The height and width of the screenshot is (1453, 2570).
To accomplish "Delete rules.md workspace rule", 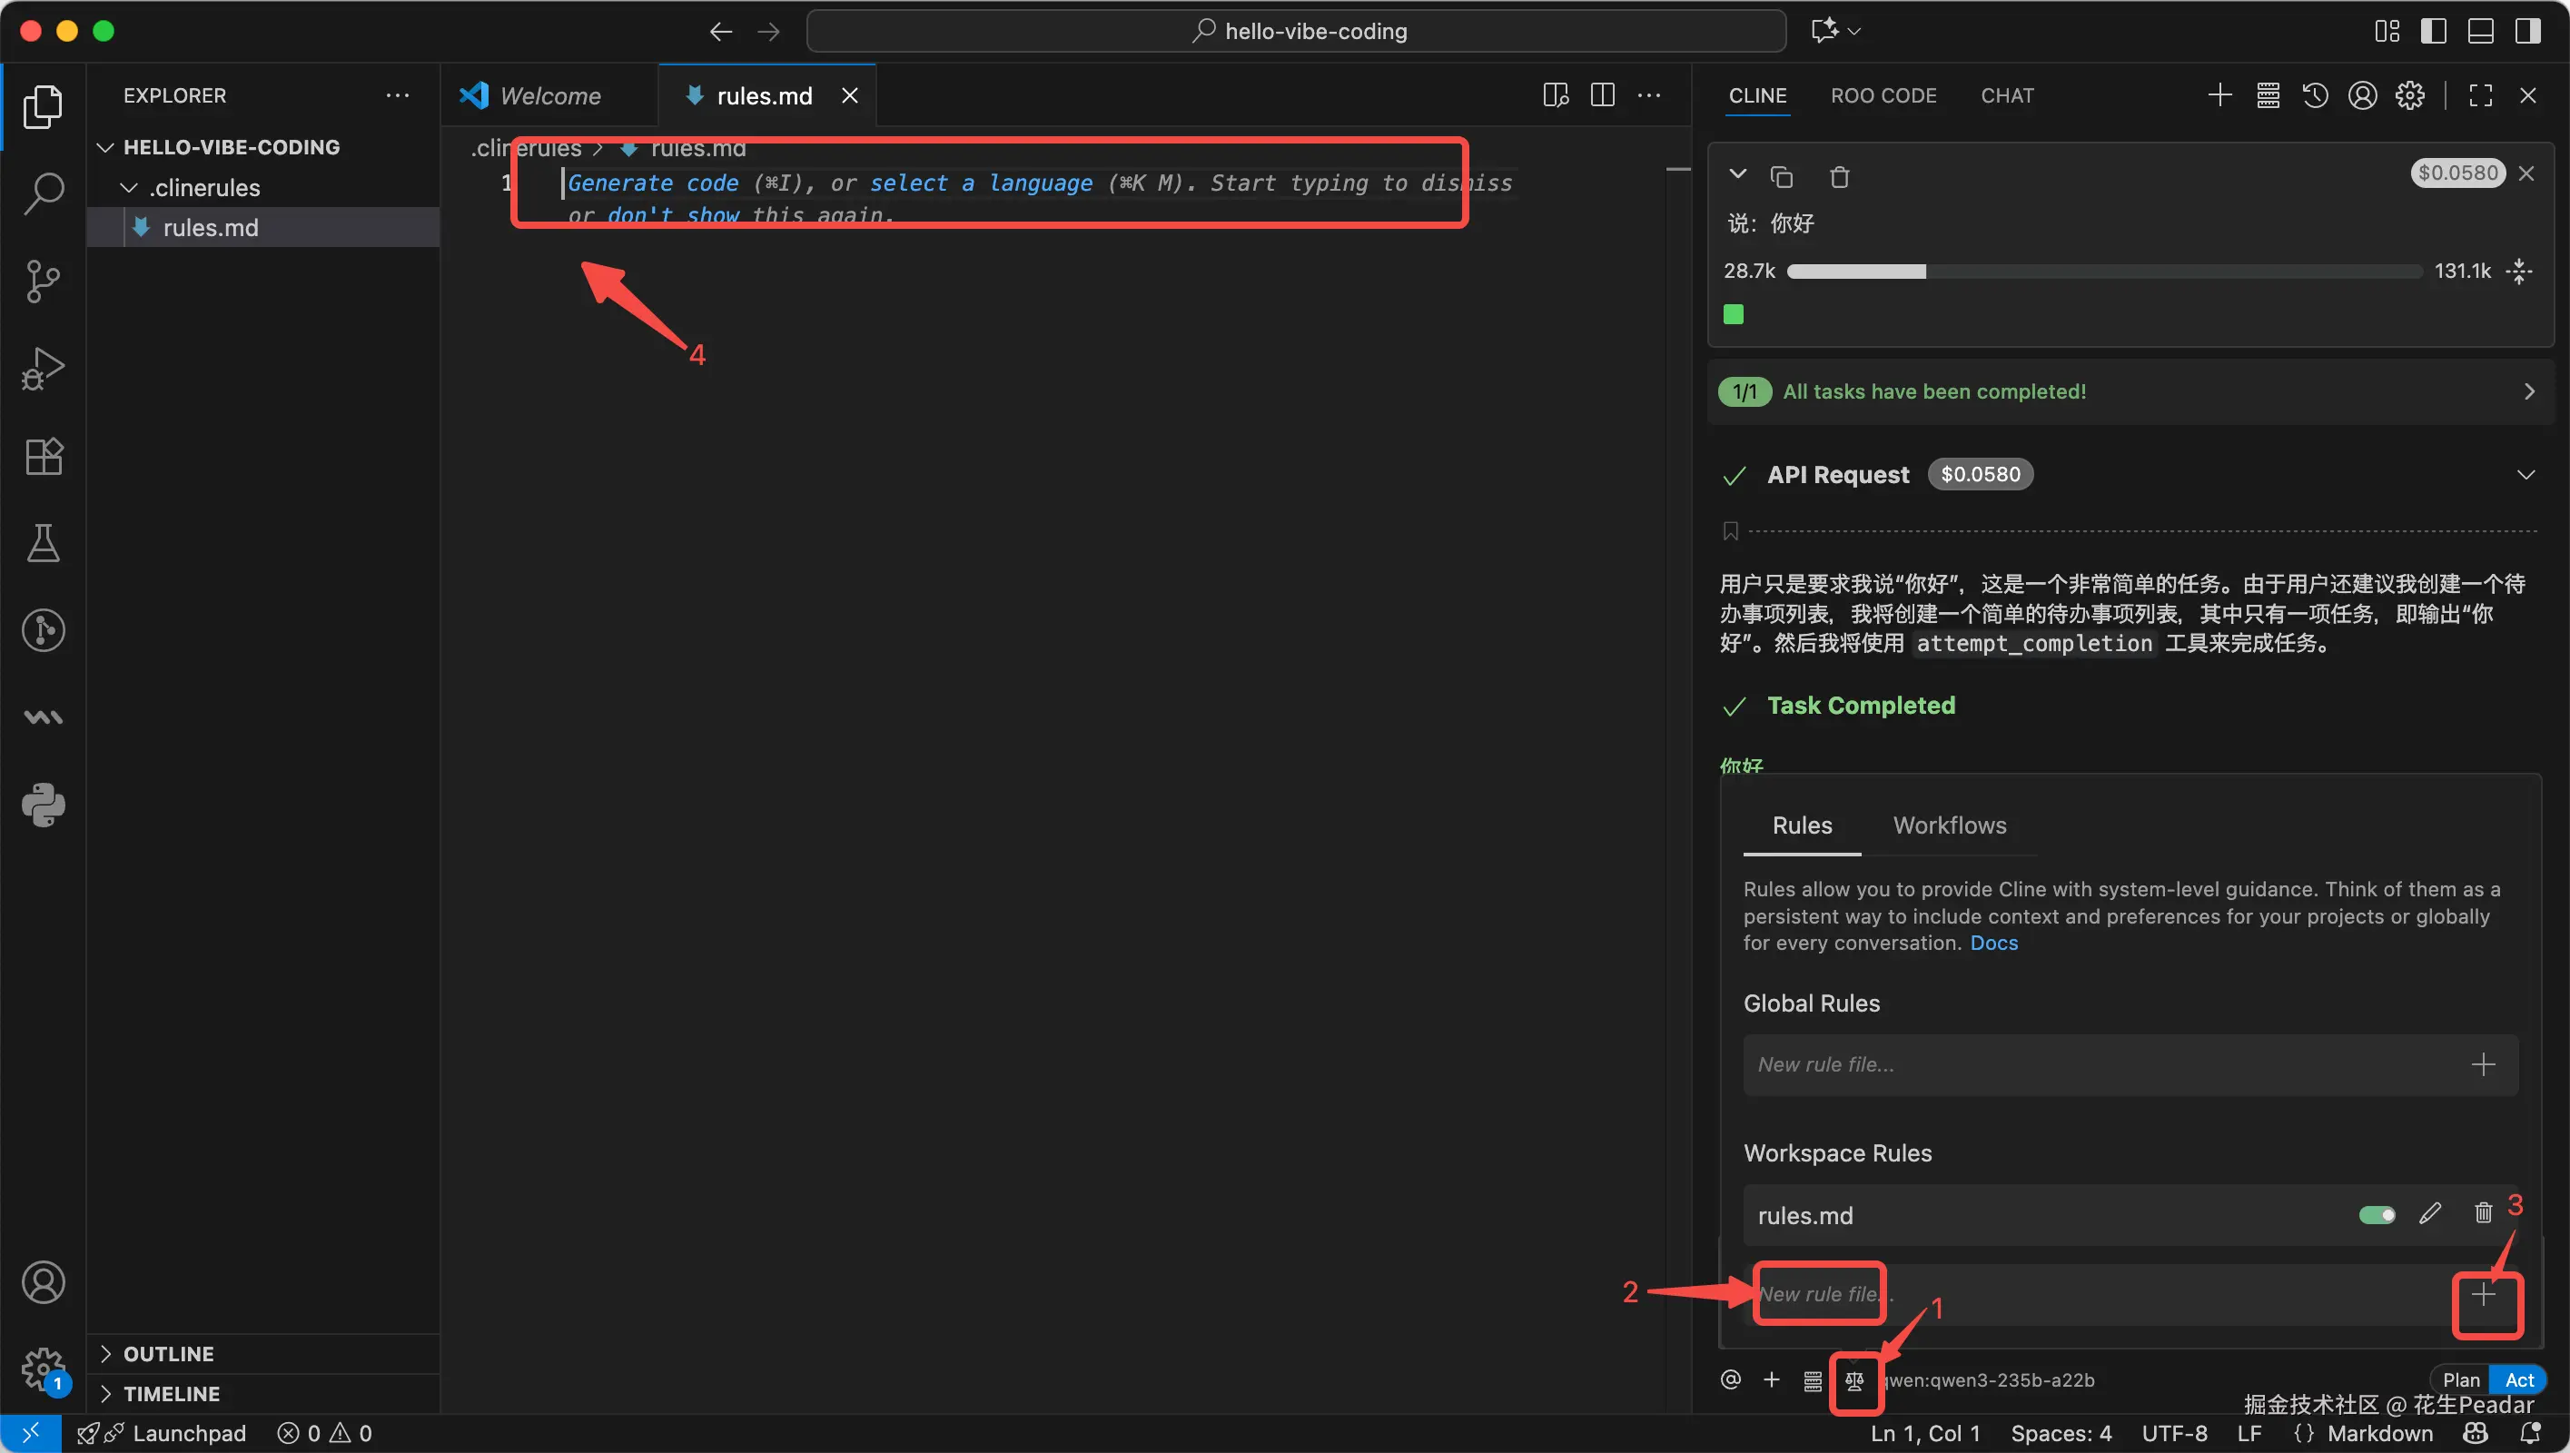I will (2483, 1213).
